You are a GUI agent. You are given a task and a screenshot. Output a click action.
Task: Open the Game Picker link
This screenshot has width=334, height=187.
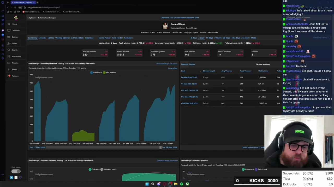click(105, 38)
